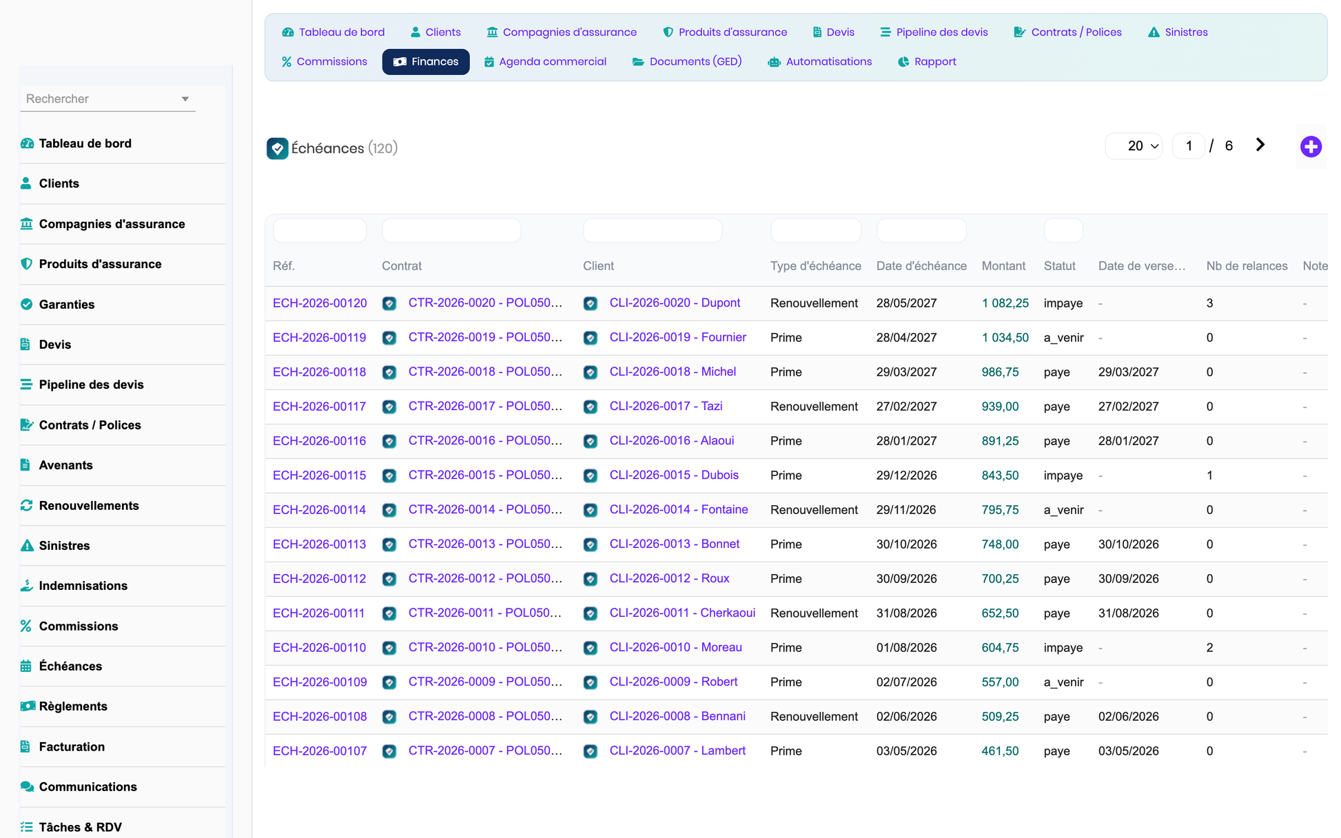
Task: Open client CLI-2026-0011 - Cherkaoui link
Action: pyautogui.click(x=682, y=613)
